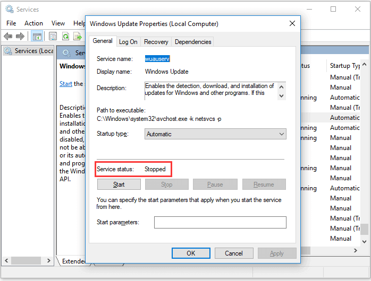Confirm the dialog with OK
This screenshot has height=281, width=371.
click(x=191, y=253)
